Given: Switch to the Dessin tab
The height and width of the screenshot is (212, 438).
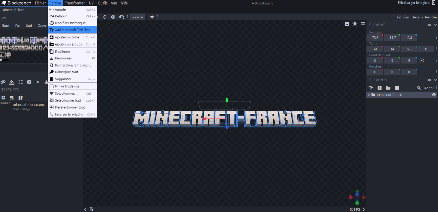Looking at the screenshot, I should pyautogui.click(x=417, y=17).
